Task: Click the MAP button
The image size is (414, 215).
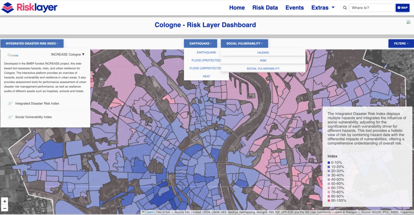Action: point(402,8)
